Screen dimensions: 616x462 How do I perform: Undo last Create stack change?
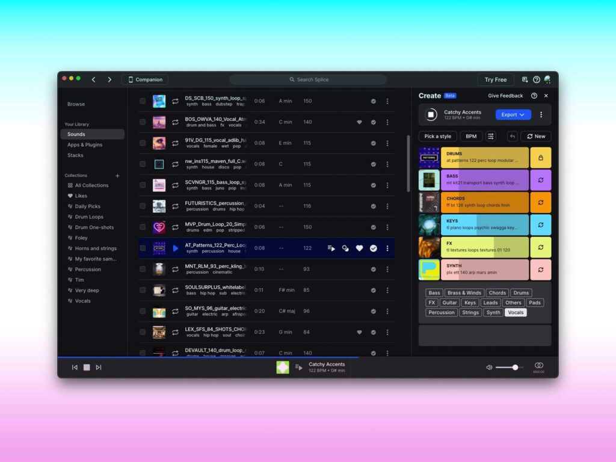coord(513,137)
